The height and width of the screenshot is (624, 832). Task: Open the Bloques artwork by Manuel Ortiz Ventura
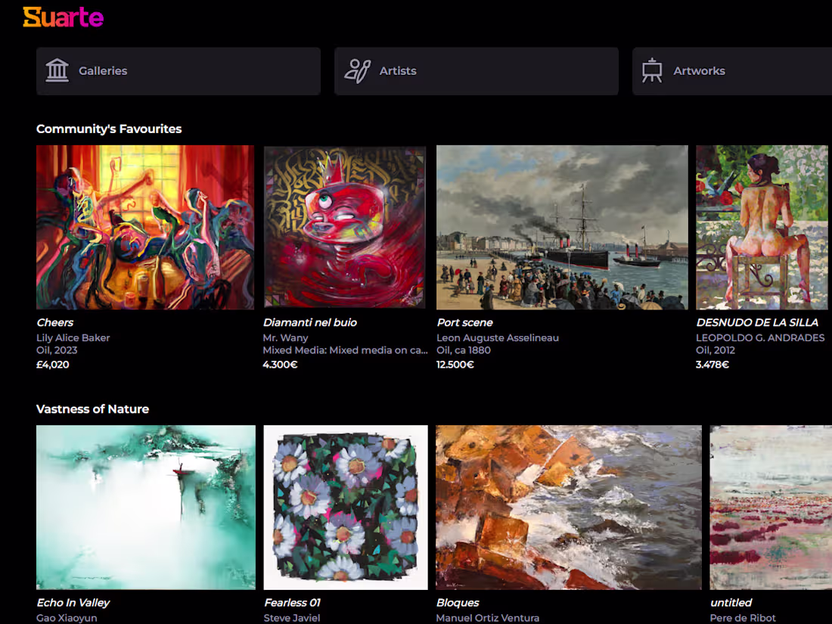[x=569, y=507]
